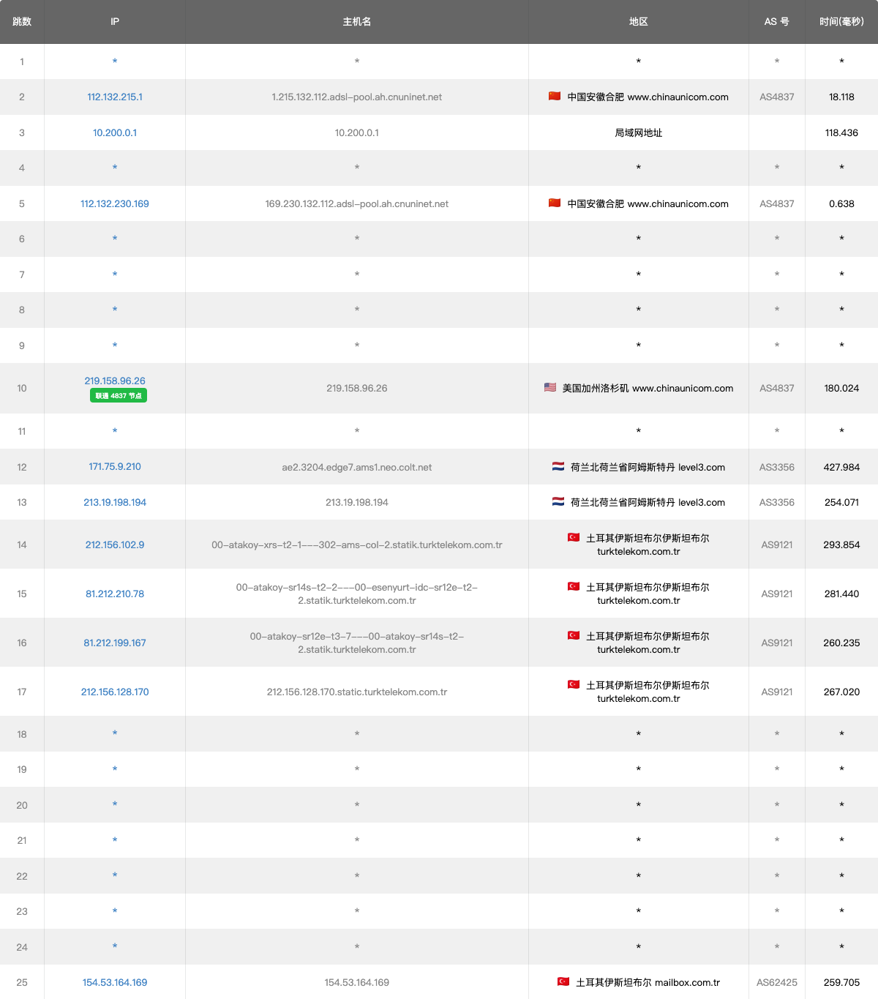Open IP link 81.212.210.78
The image size is (878, 999).
coord(115,594)
